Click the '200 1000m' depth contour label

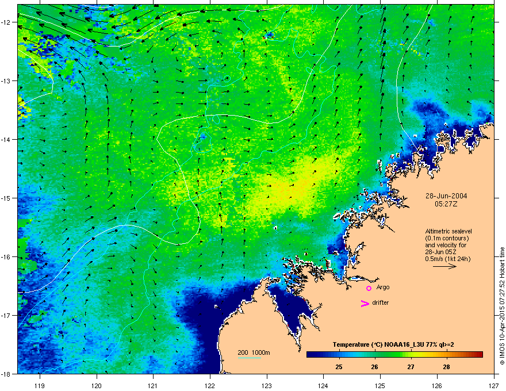[254, 352]
